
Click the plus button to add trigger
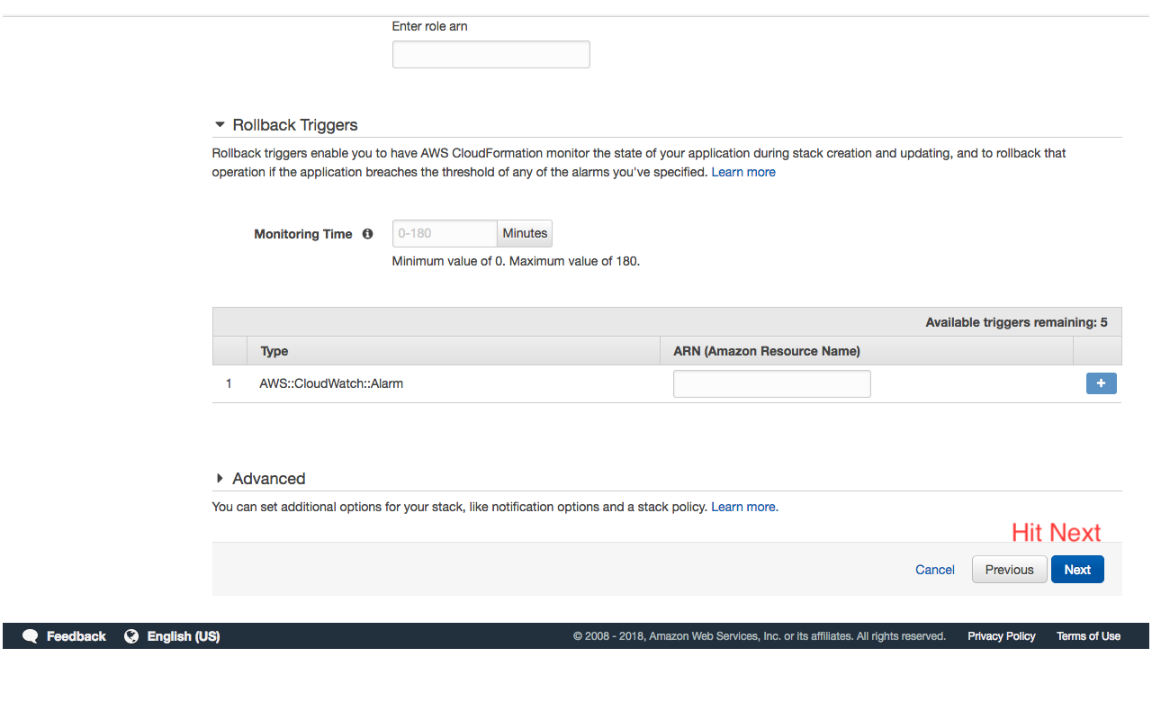coord(1102,383)
